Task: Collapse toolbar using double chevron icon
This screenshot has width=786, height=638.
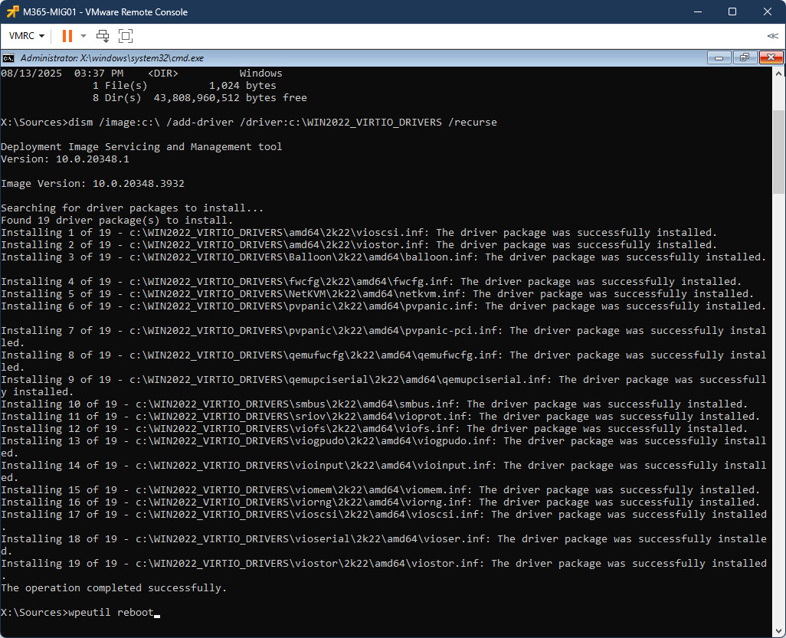Action: (x=772, y=35)
